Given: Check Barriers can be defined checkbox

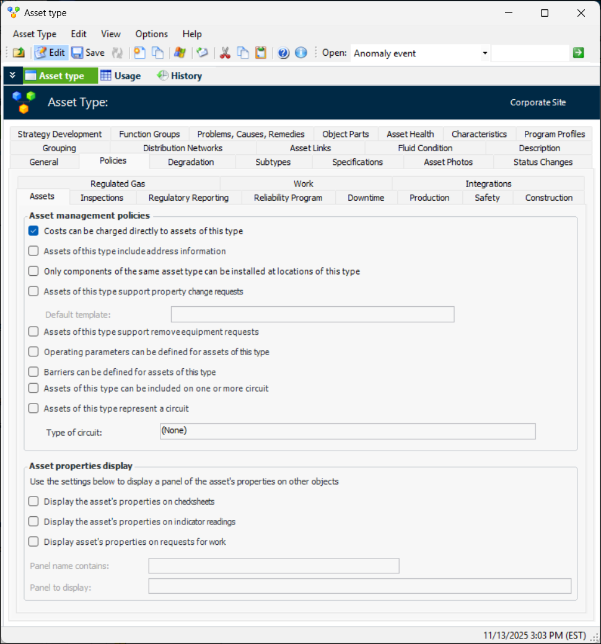Looking at the screenshot, I should (33, 373).
